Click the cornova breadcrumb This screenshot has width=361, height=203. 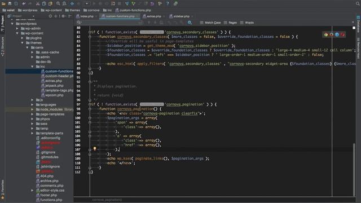pos(91,10)
